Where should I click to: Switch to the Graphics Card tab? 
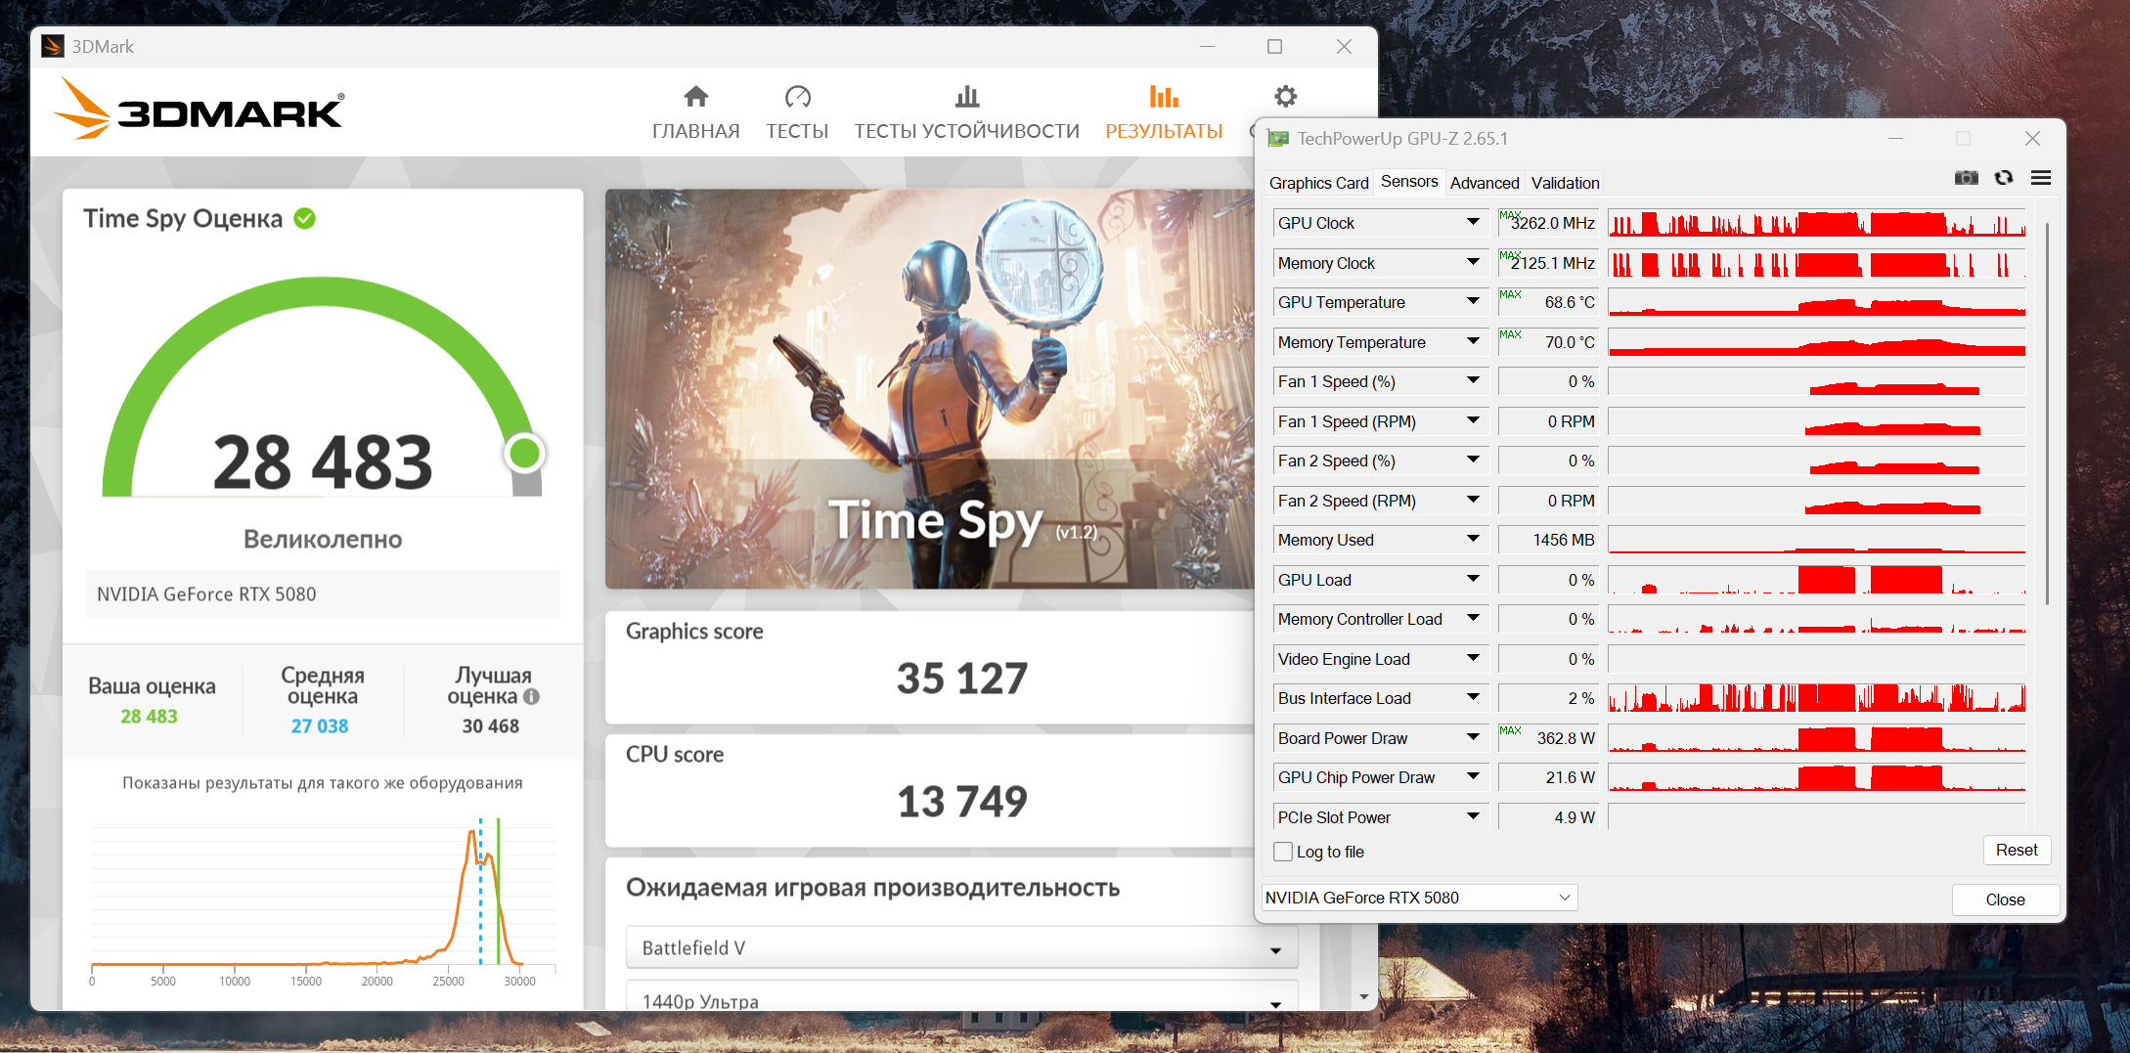1318,183
